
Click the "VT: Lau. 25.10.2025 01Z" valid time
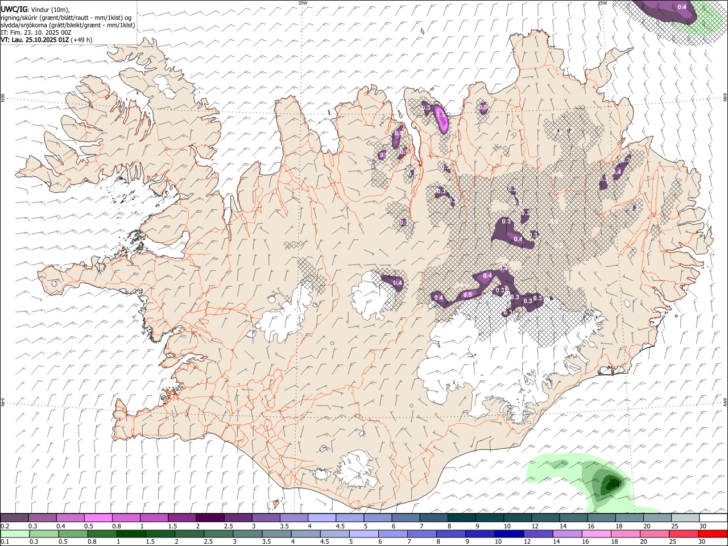pyautogui.click(x=35, y=40)
